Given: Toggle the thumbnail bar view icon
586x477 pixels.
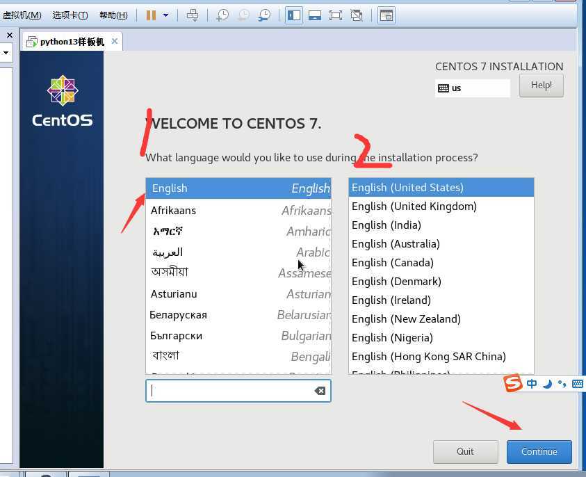Looking at the screenshot, I should 315,15.
